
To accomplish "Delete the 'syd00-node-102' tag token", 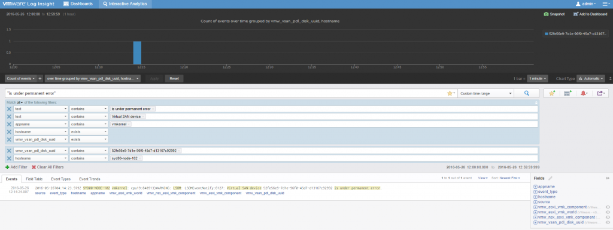I will pos(140,158).
